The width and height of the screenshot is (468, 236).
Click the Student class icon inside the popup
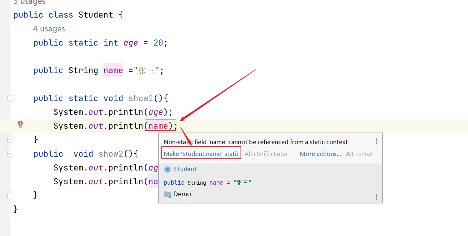point(167,169)
